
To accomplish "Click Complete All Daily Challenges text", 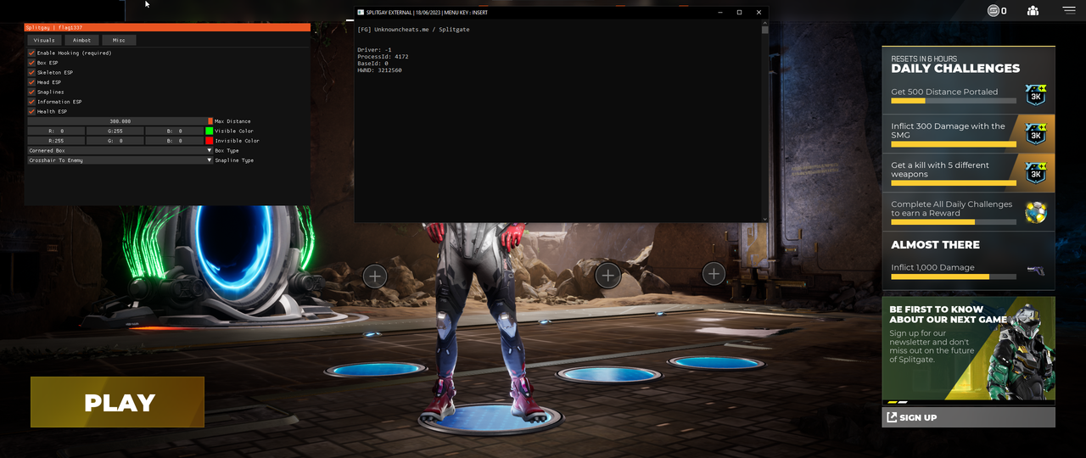I will pyautogui.click(x=951, y=209).
